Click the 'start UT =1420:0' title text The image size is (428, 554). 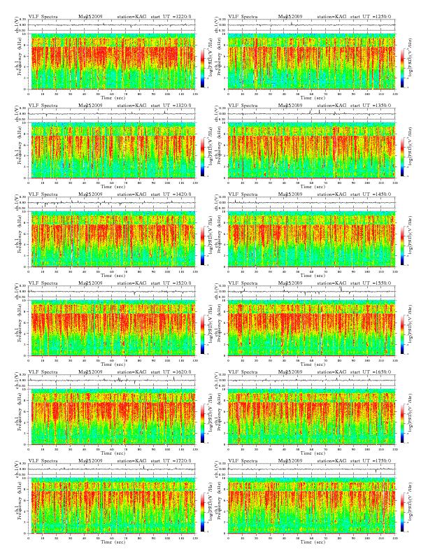click(x=171, y=194)
